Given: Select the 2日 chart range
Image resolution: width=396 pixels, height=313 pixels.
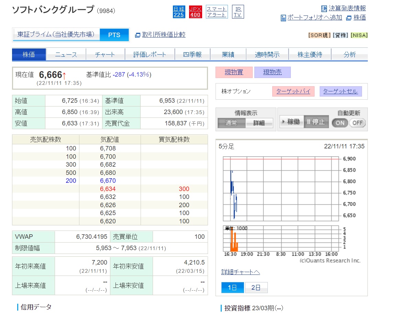Looking at the screenshot, I should (x=256, y=288).
